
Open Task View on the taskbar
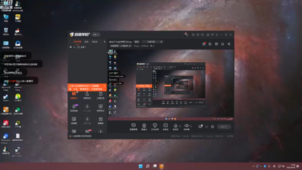(x=155, y=166)
